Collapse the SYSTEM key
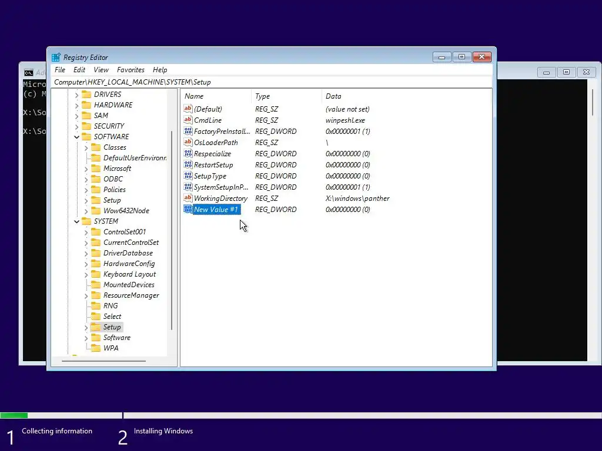The height and width of the screenshot is (451, 602). pyautogui.click(x=76, y=221)
